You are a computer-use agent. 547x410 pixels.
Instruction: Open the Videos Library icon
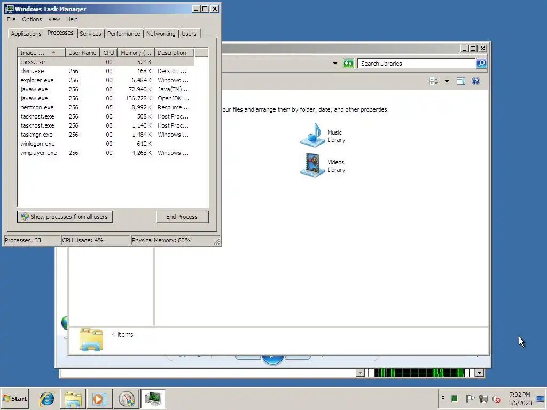point(312,165)
